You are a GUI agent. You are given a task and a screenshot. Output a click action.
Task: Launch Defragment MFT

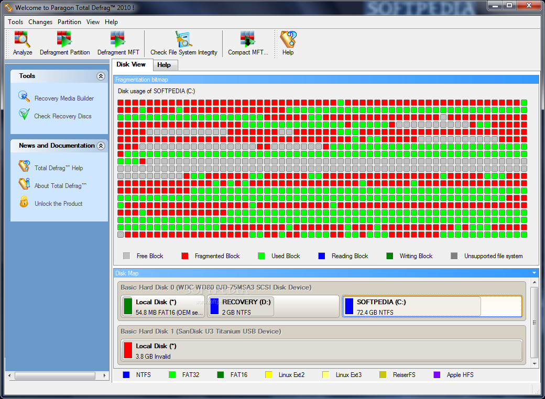[118, 43]
